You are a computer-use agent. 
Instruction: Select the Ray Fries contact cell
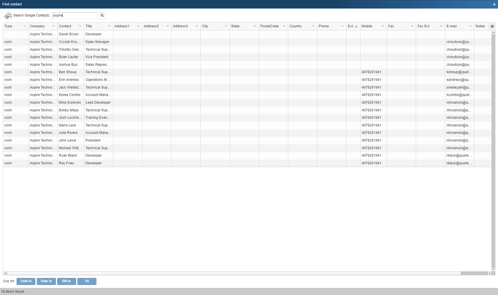(x=70, y=163)
